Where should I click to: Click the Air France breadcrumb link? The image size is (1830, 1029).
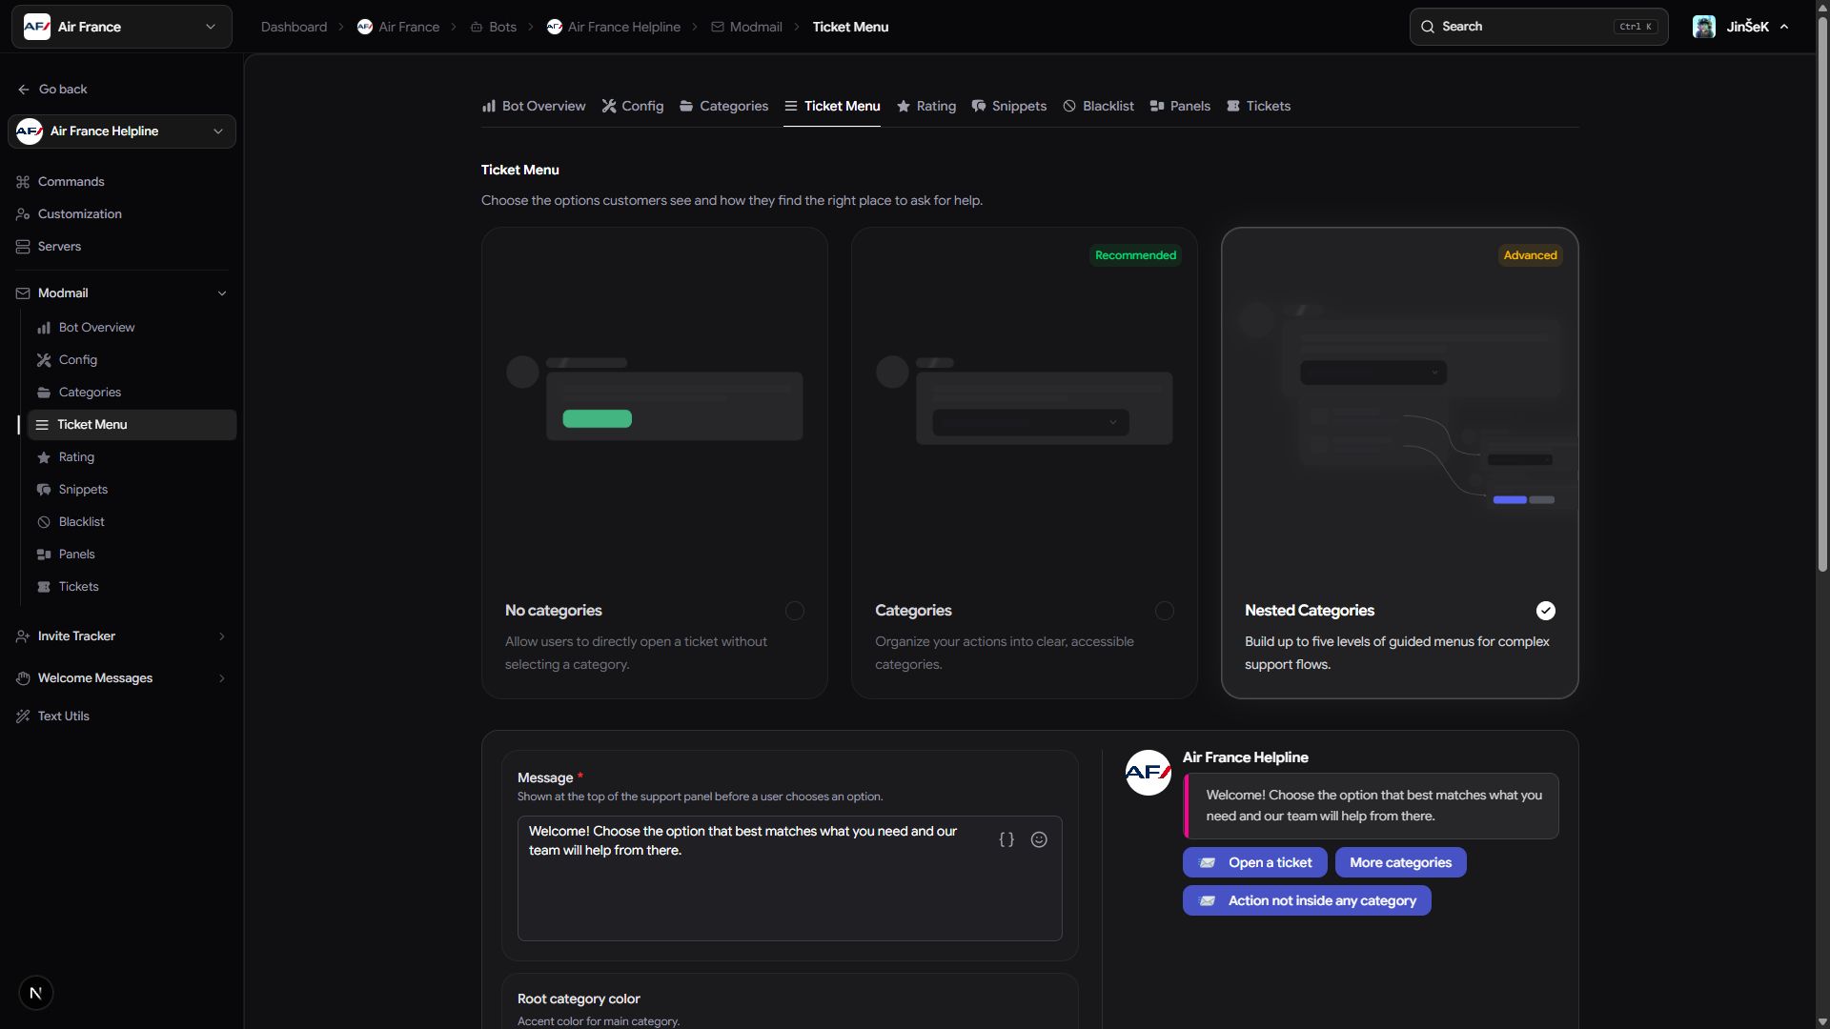coord(398,27)
